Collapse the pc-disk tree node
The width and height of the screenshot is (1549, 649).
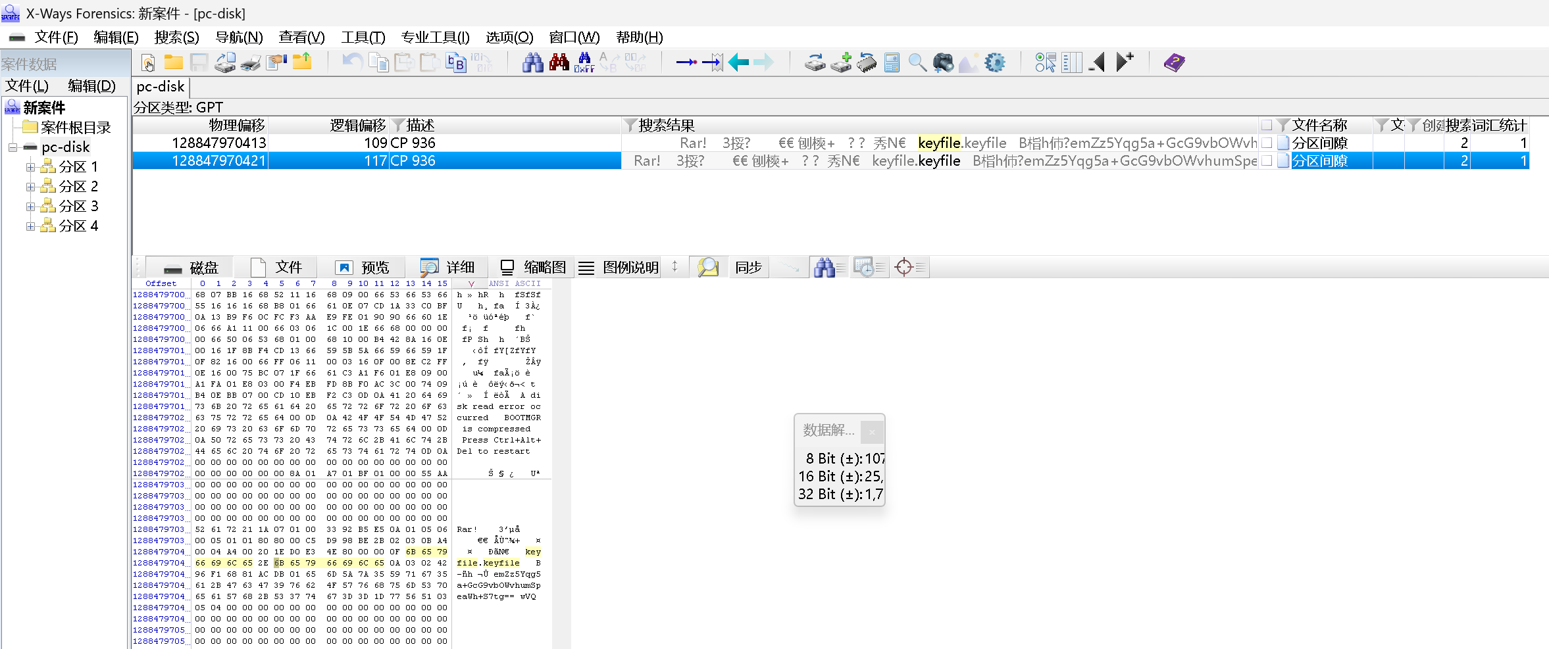pyautogui.click(x=13, y=147)
